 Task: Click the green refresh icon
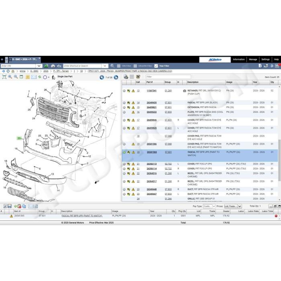coord(40,77)
